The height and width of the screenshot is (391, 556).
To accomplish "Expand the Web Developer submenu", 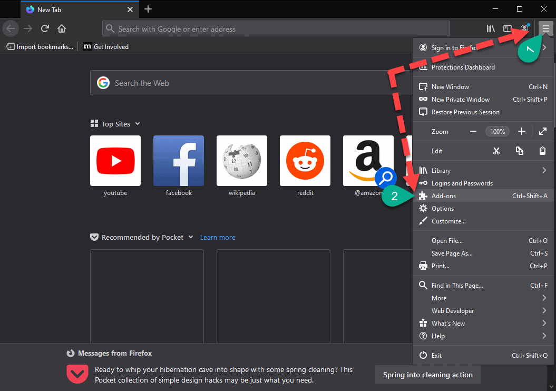I will click(x=483, y=311).
